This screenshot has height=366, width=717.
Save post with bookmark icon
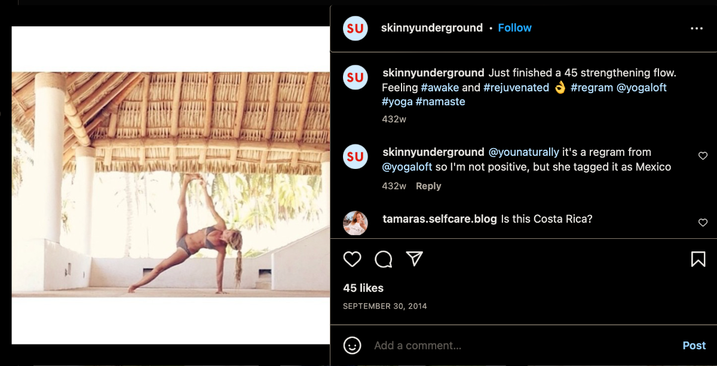click(698, 259)
